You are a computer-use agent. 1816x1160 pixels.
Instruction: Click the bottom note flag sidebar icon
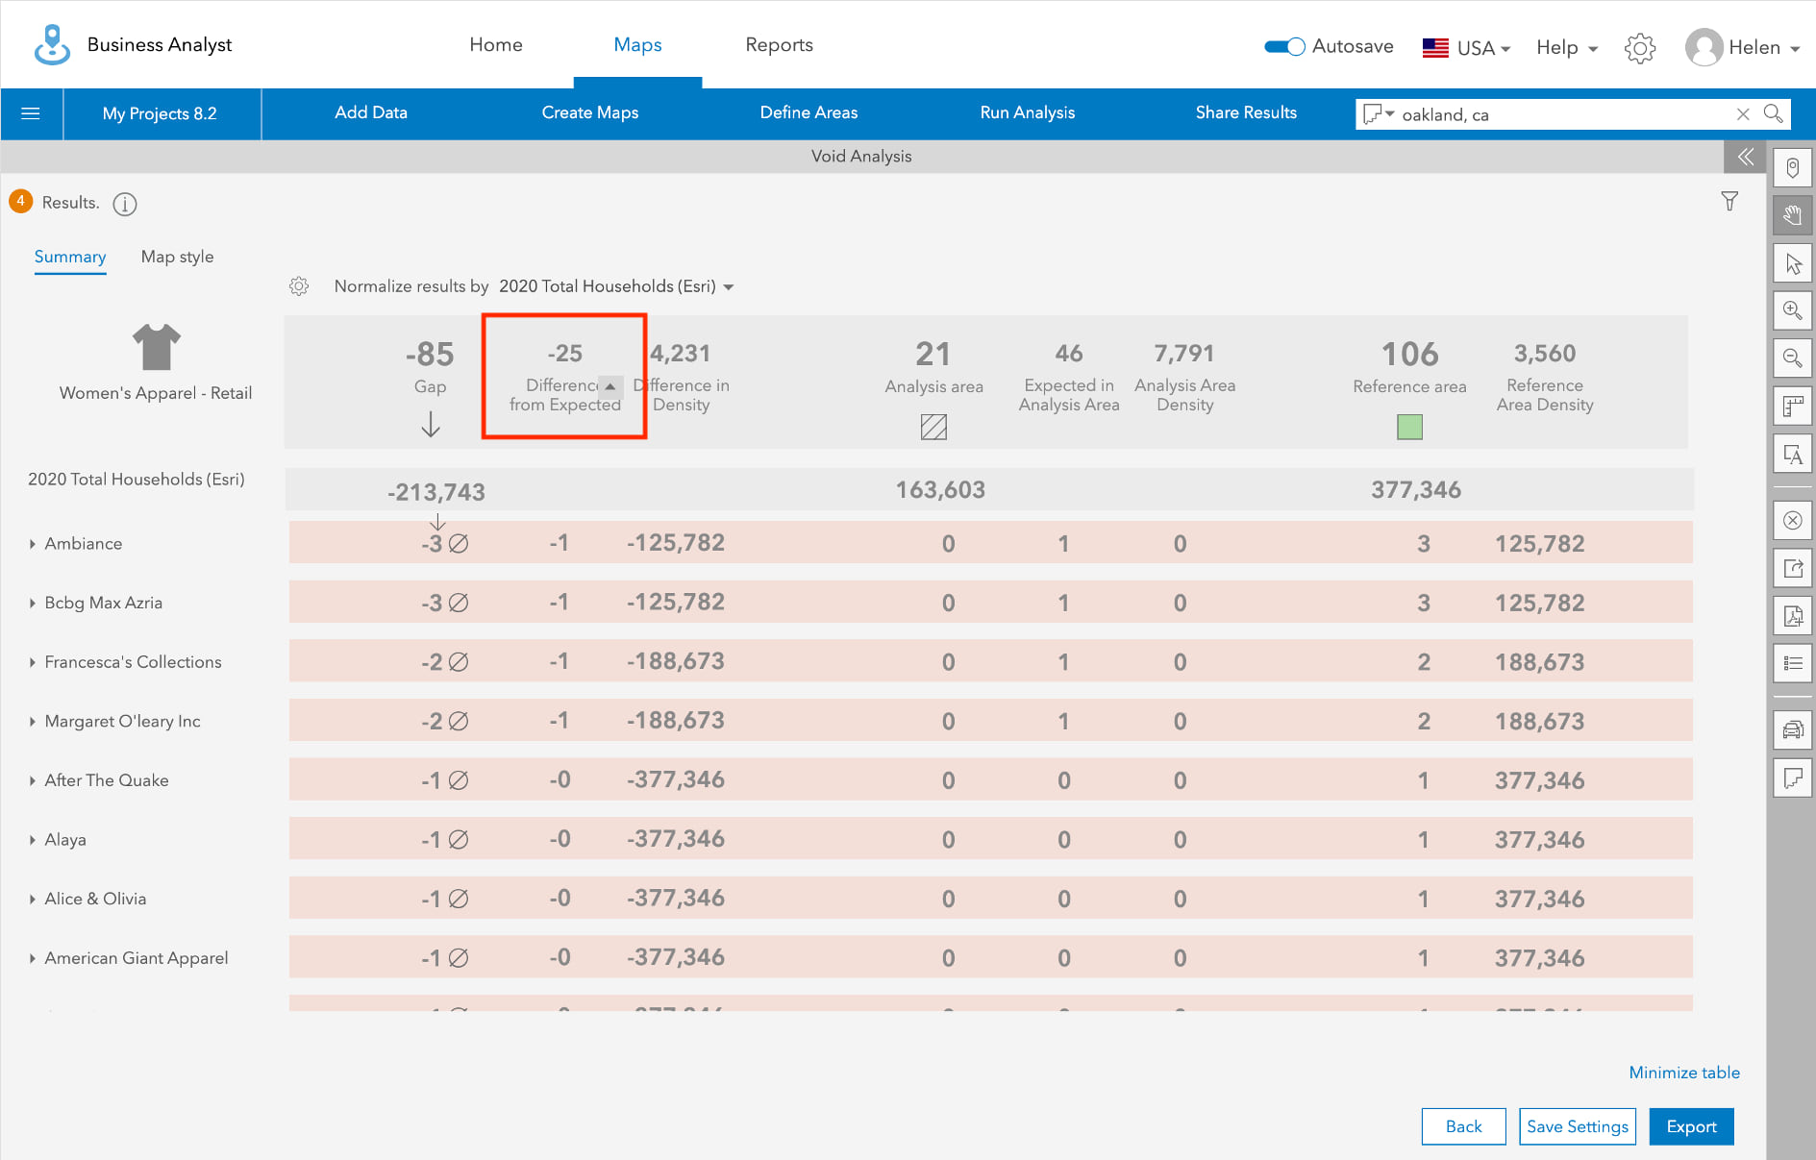click(1793, 777)
